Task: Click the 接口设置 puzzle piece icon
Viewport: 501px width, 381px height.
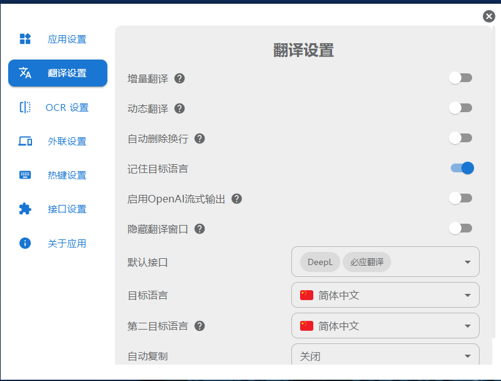Action: point(25,209)
